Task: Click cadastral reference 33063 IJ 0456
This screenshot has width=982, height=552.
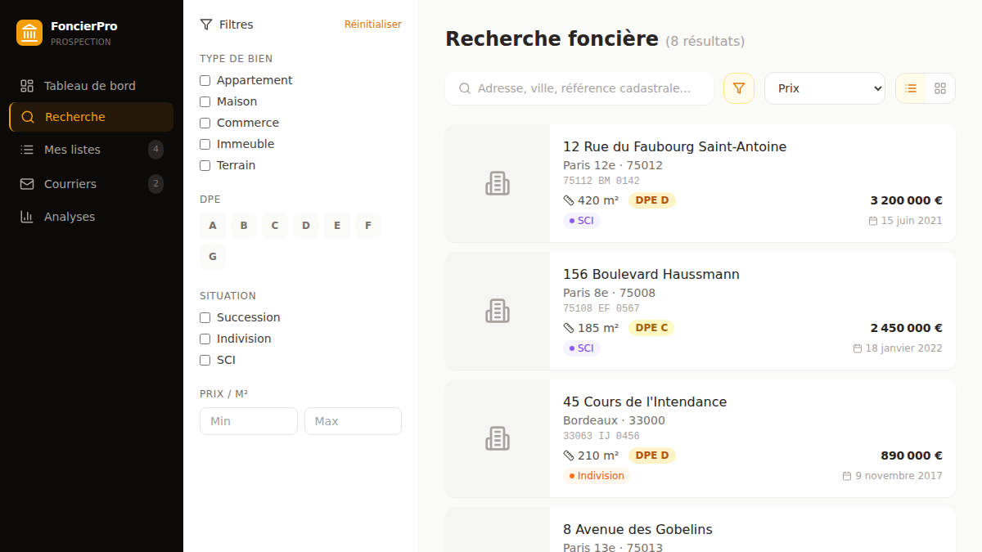Action: (601, 436)
